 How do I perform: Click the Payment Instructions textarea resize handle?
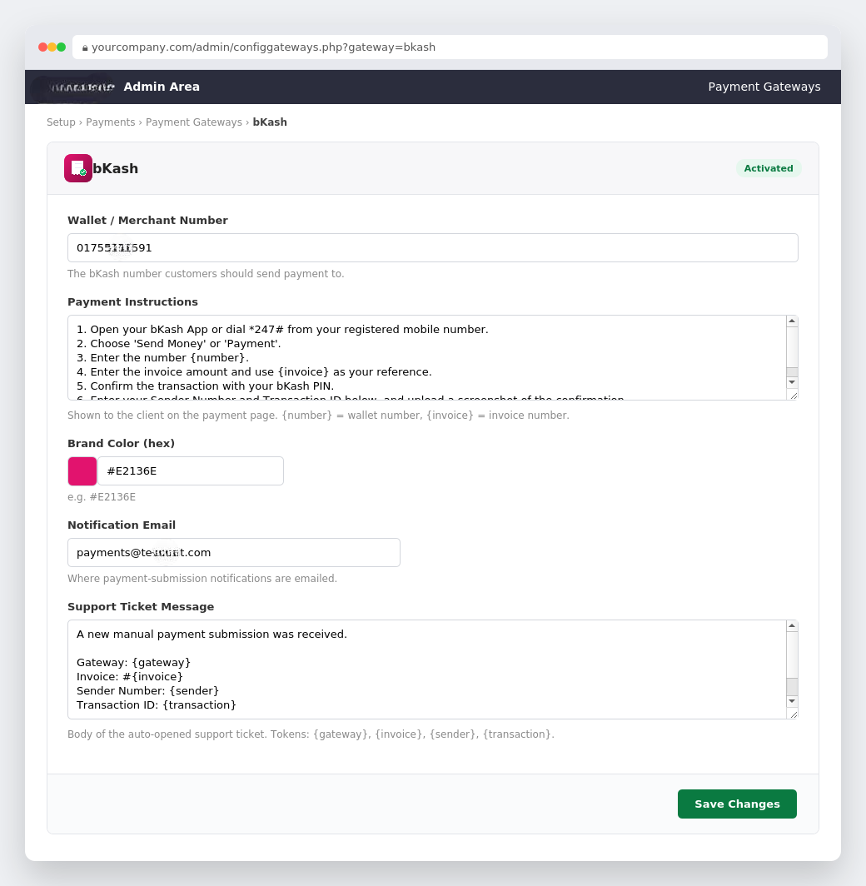[793, 396]
